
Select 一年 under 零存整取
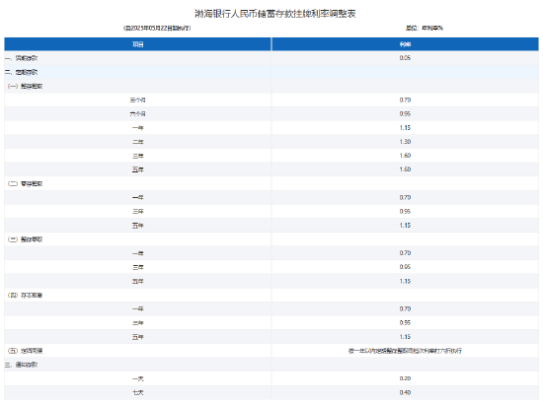[x=138, y=198]
